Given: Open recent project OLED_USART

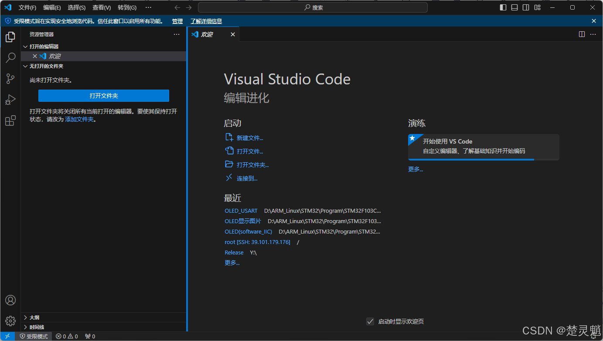Looking at the screenshot, I should click(x=241, y=211).
